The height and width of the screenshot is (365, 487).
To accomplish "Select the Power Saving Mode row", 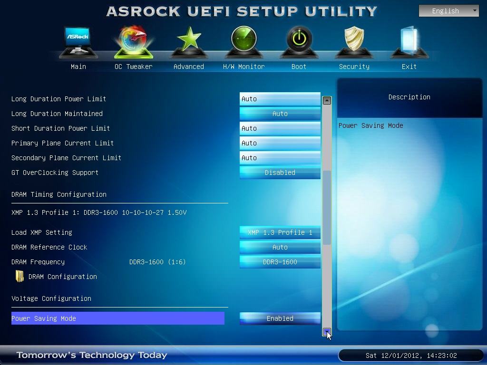I will [x=118, y=318].
